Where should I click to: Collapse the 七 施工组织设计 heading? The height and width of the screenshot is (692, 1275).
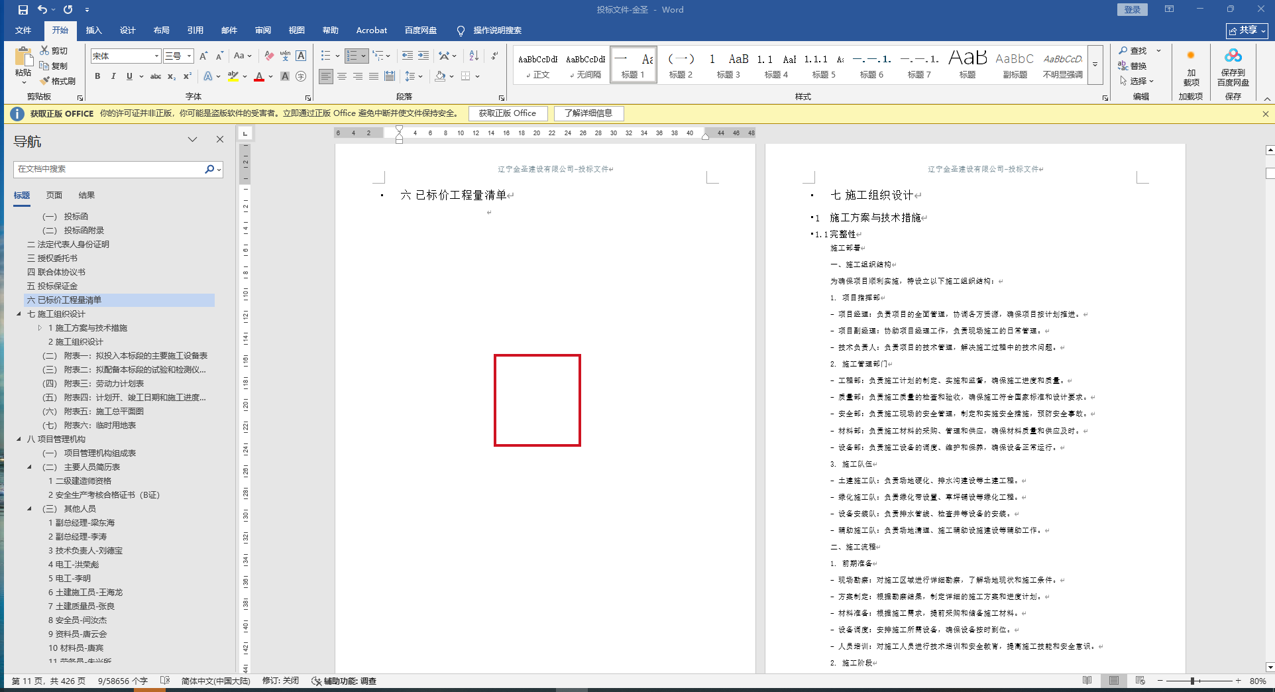click(x=19, y=314)
